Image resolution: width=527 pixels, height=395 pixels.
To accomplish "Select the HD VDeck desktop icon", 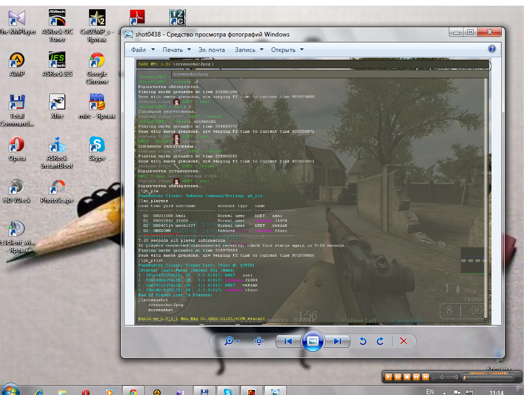I will (x=17, y=191).
